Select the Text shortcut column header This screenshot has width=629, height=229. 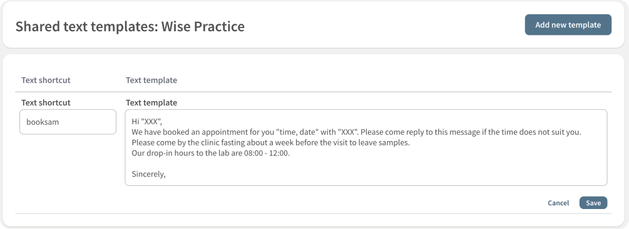[x=46, y=80]
